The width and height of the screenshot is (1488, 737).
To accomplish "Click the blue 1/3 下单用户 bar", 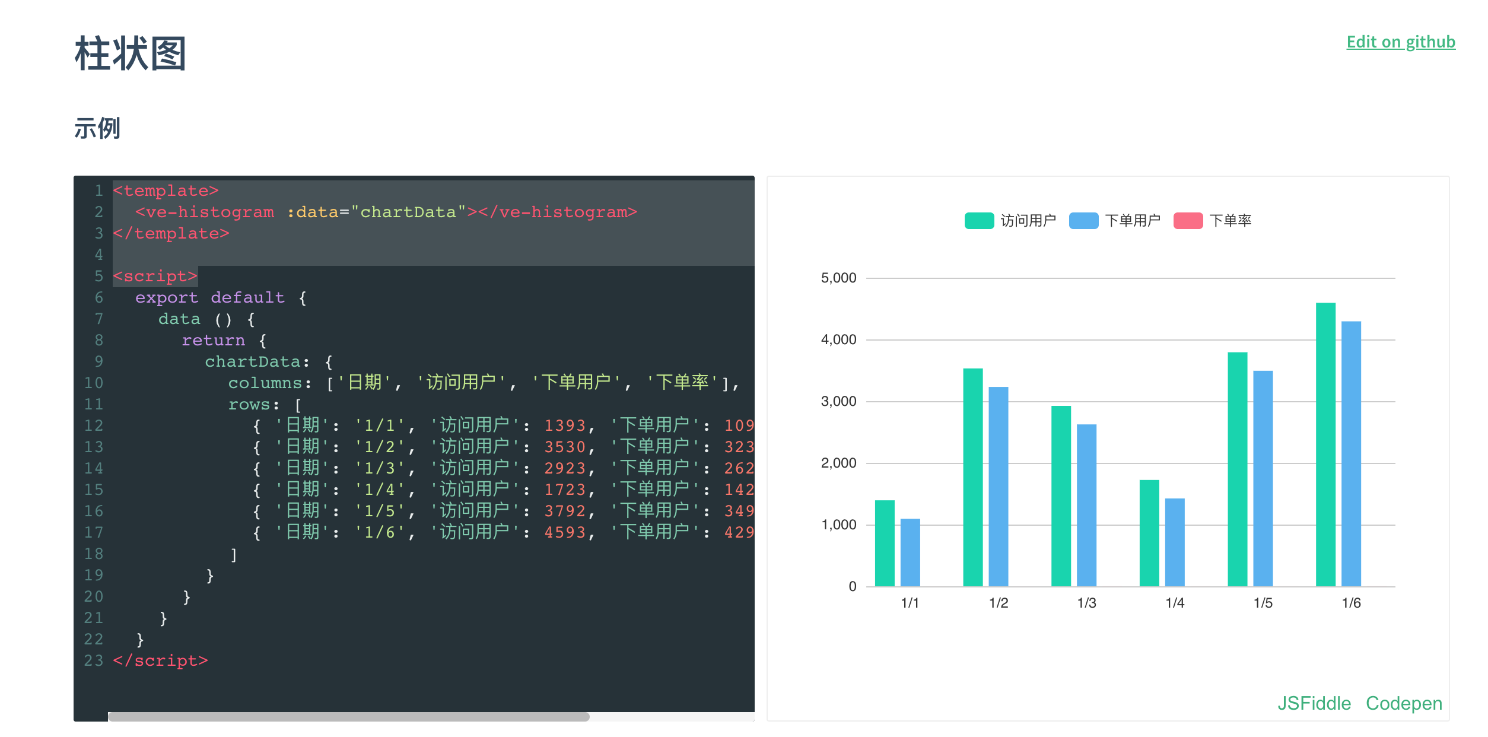I will click(x=1086, y=506).
